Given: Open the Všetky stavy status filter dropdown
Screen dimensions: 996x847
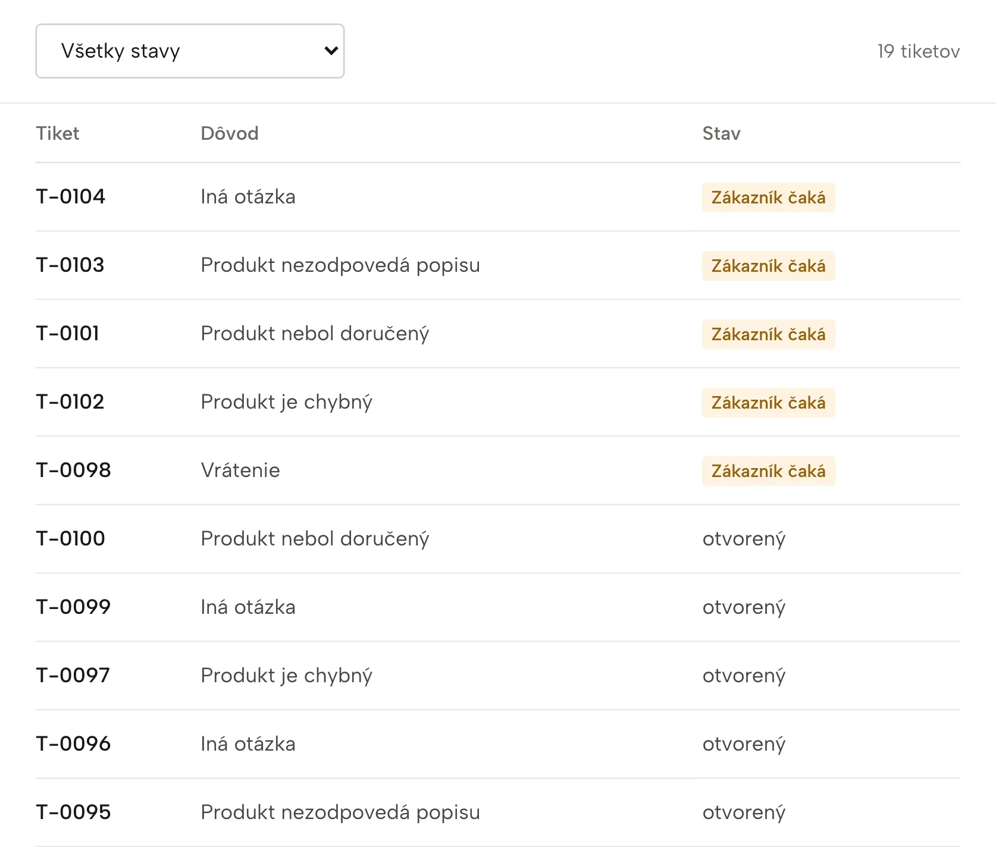Looking at the screenshot, I should point(190,51).
